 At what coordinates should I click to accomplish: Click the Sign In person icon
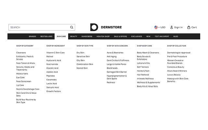coord(172,27)
